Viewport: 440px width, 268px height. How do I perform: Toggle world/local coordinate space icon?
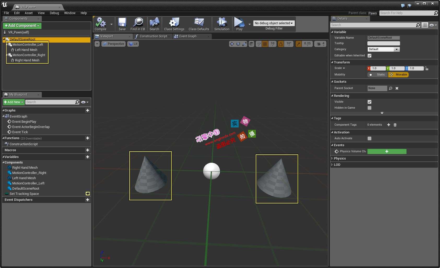[x=251, y=44]
